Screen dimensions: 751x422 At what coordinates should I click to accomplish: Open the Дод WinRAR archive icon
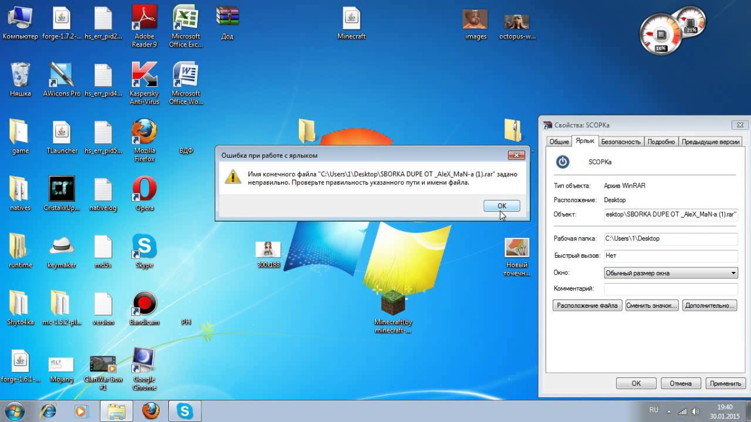tap(227, 23)
